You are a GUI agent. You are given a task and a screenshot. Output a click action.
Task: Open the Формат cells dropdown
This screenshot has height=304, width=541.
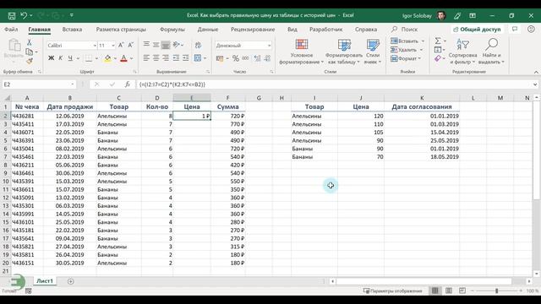pos(406,58)
